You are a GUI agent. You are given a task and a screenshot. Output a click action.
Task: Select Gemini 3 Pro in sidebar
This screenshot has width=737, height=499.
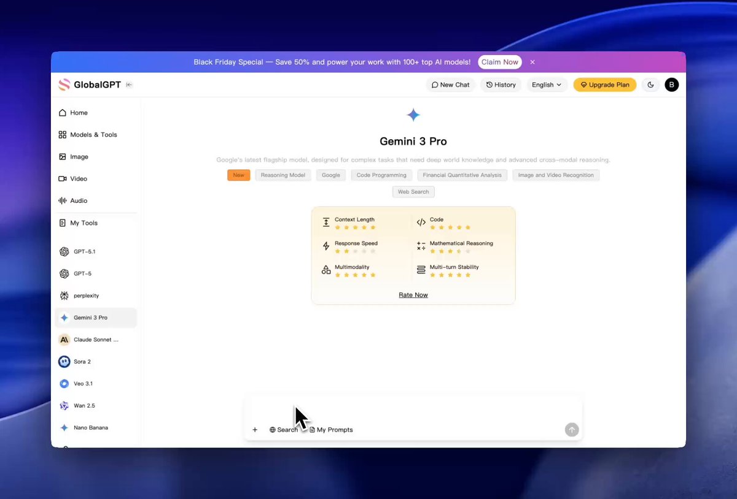tap(96, 318)
